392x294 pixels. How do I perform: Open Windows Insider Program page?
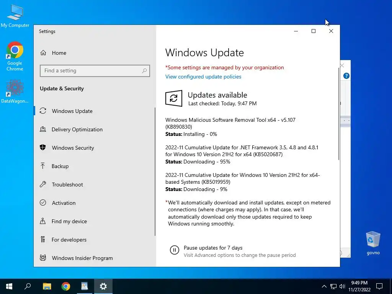[95, 258]
